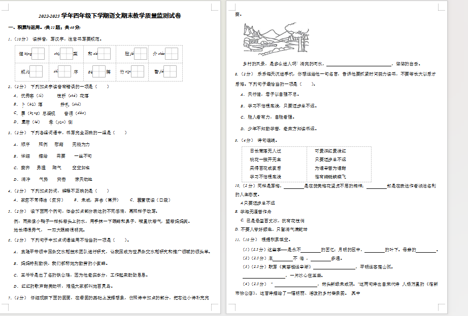
Task: Select question 6 option C 王爷爷 铁公鸡
Action: click(81, 275)
